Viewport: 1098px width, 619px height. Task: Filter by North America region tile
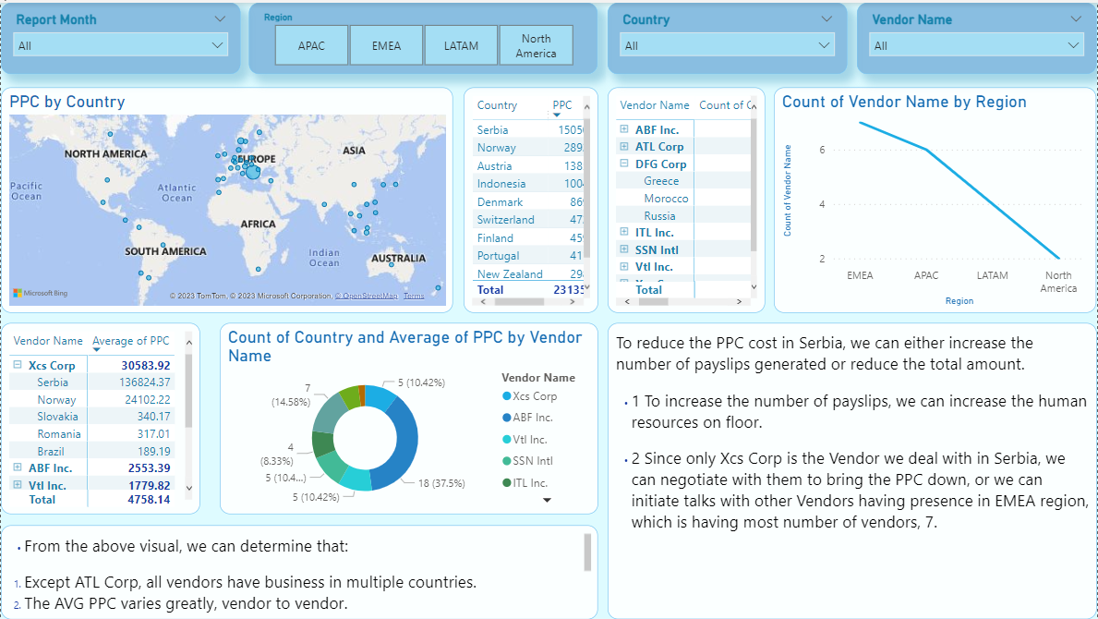click(x=536, y=45)
